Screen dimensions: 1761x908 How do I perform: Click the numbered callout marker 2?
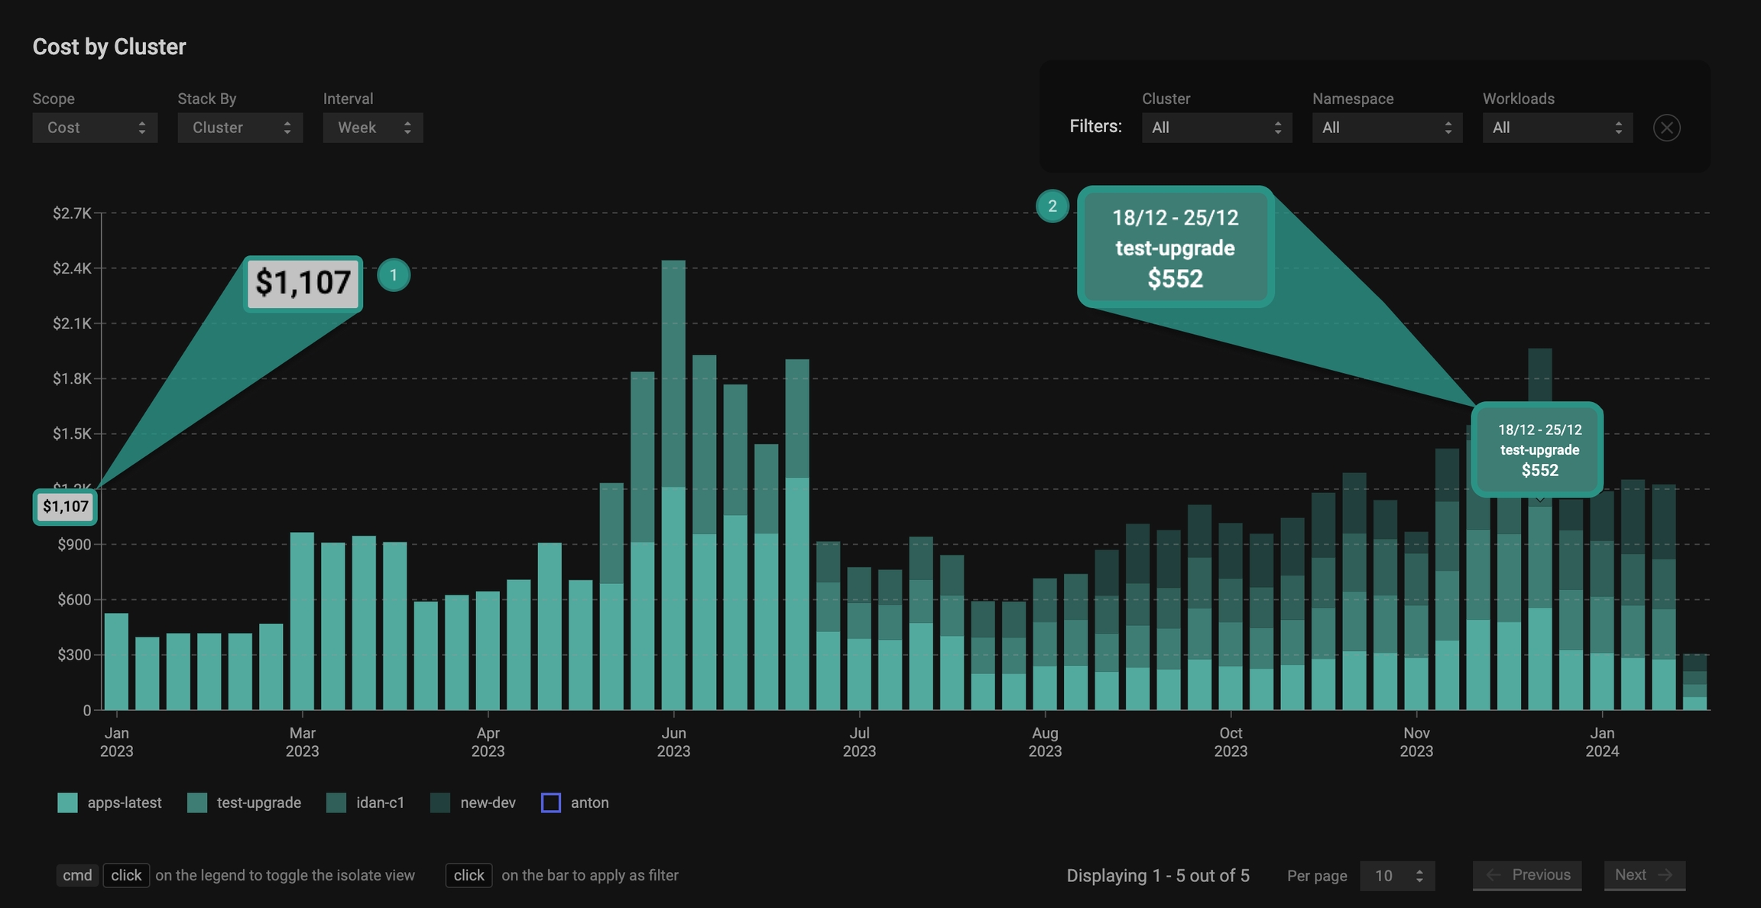tap(1052, 206)
